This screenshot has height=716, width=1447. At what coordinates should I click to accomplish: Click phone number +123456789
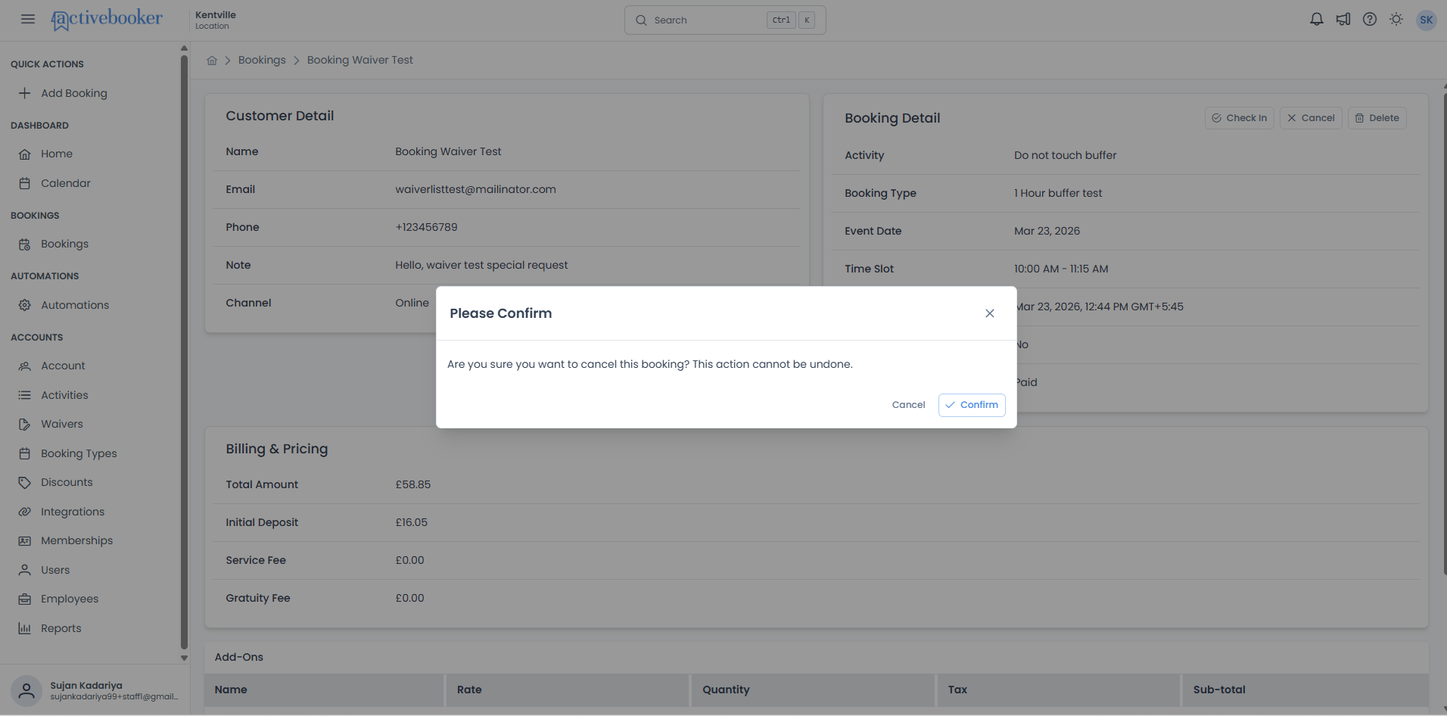[x=426, y=227]
